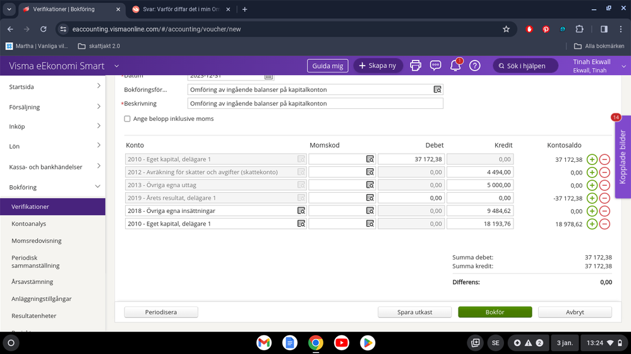Open the Skapa ny menu
The width and height of the screenshot is (631, 354).
click(378, 66)
